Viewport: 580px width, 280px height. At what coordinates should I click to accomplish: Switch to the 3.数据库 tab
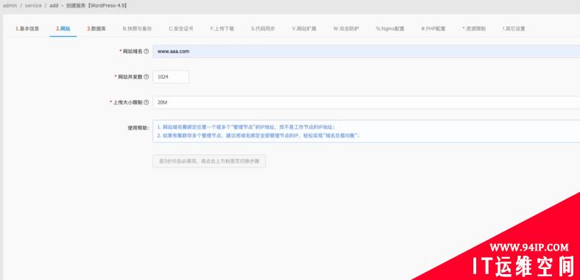coord(96,29)
